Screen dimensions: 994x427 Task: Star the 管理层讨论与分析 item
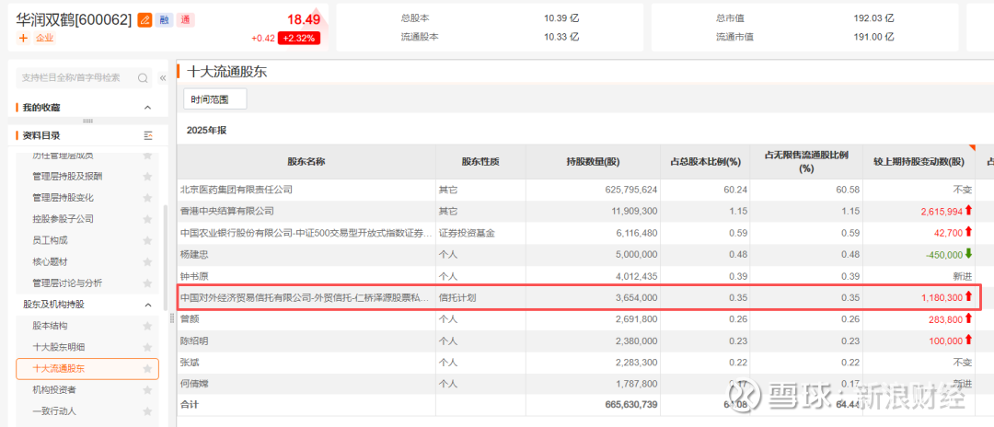(x=147, y=283)
